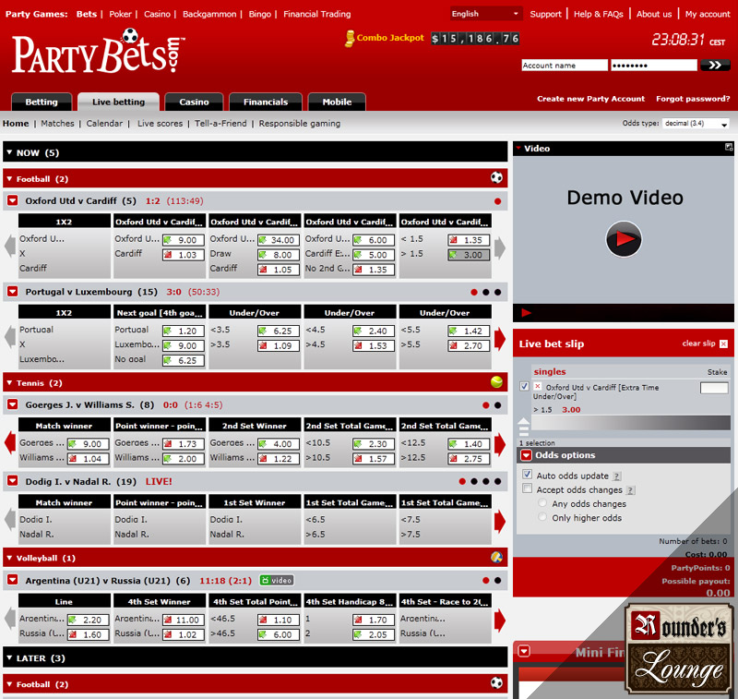Image resolution: width=738 pixels, height=699 pixels.
Task: Select Only higher odds radio option
Action: click(x=542, y=517)
